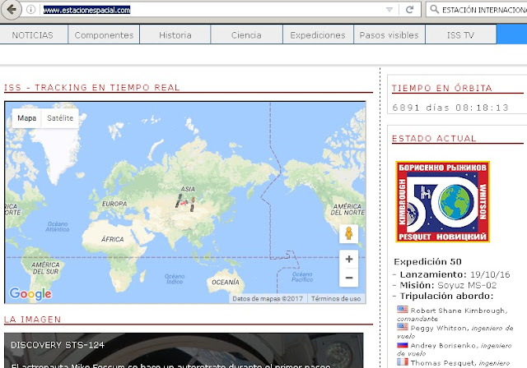Click the Discovery STS-124 image

[184, 350]
